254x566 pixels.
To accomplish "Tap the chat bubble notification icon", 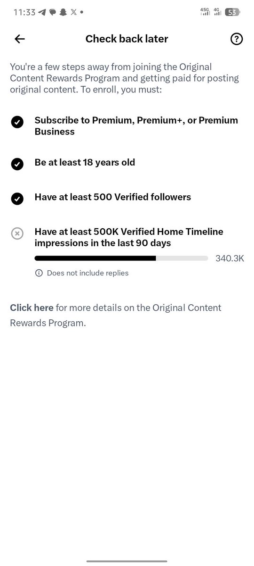I will pyautogui.click(x=52, y=12).
